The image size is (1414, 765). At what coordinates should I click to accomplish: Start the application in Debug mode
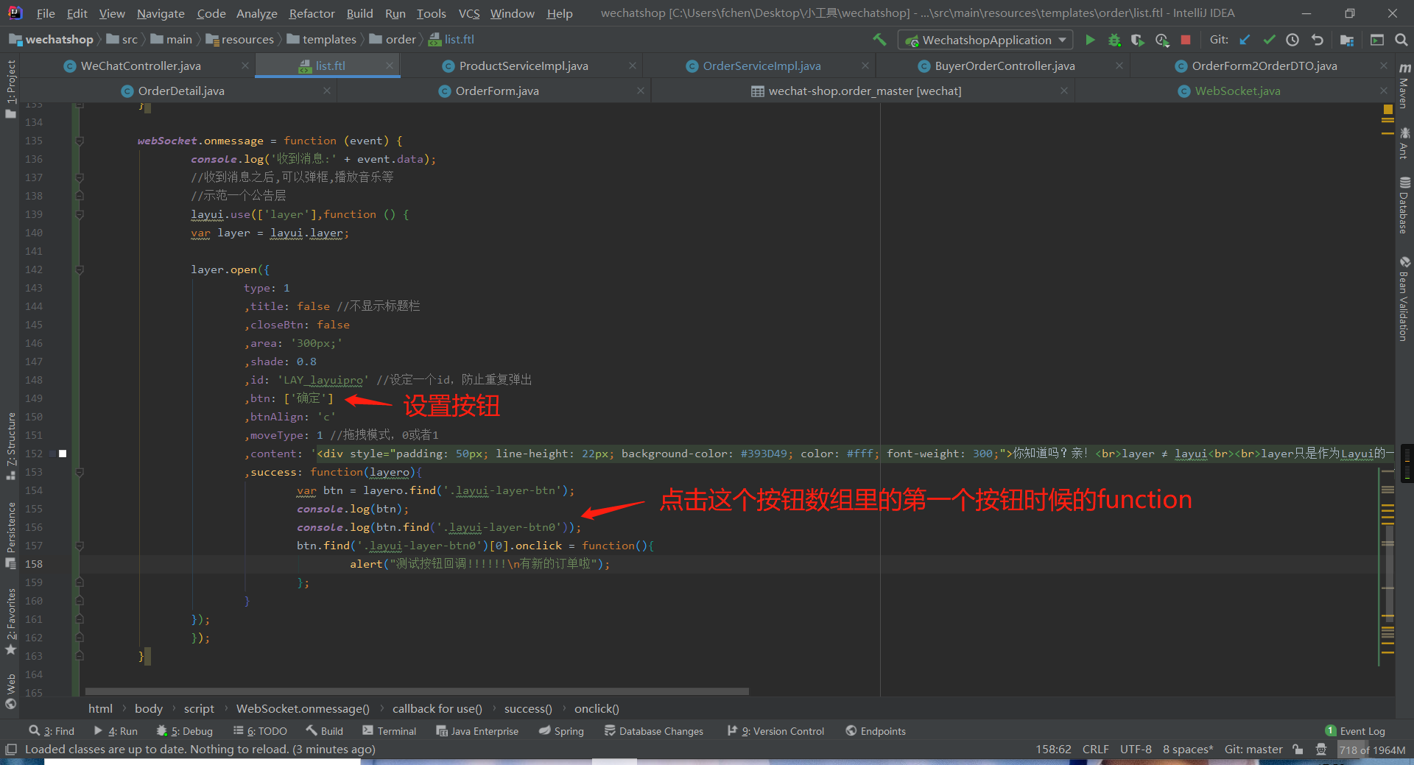pyautogui.click(x=1114, y=40)
